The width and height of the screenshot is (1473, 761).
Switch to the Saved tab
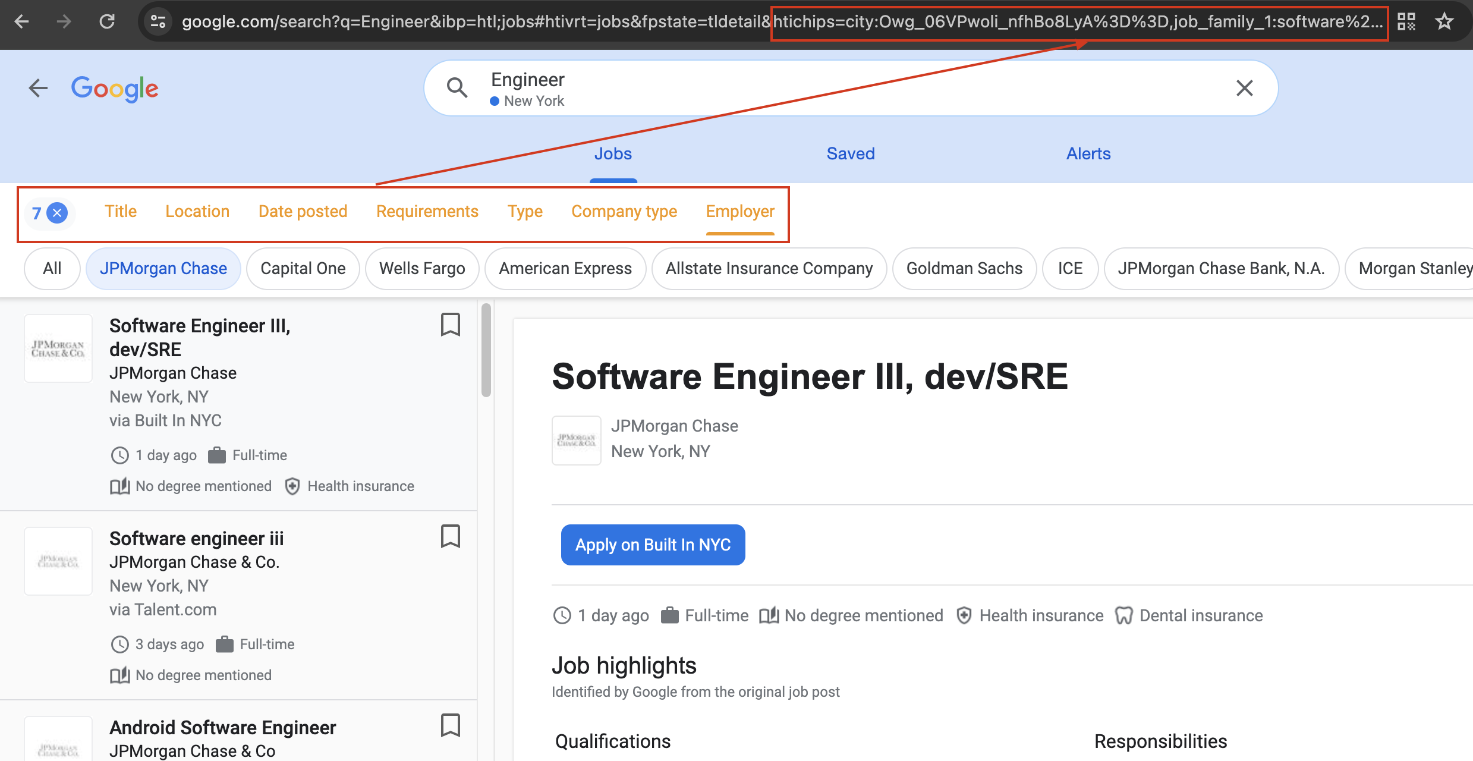pos(850,154)
